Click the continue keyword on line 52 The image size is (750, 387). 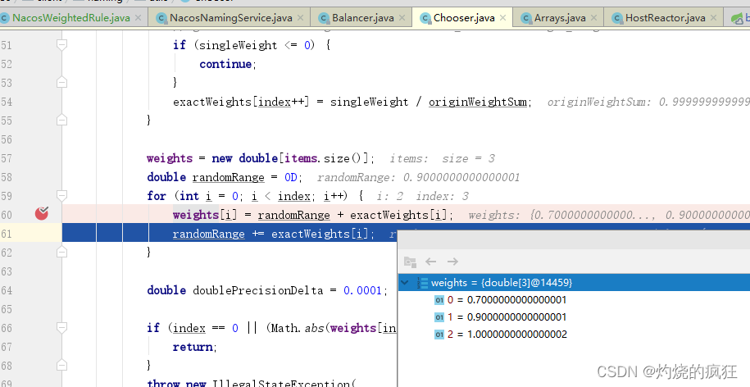tap(225, 64)
